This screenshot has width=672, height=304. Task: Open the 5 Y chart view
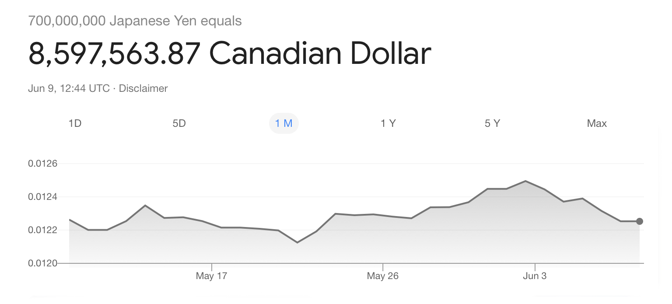coord(492,123)
